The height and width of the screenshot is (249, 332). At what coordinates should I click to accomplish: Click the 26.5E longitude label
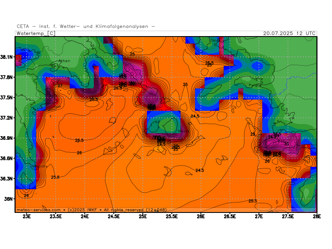pos(230,216)
